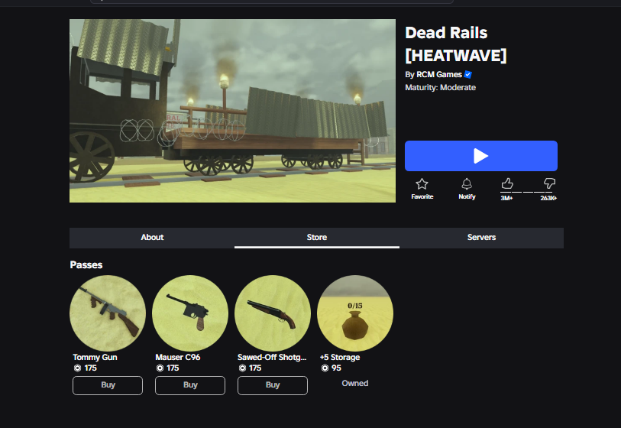The width and height of the screenshot is (621, 428).
Task: Select the Store tab
Action: (x=317, y=238)
